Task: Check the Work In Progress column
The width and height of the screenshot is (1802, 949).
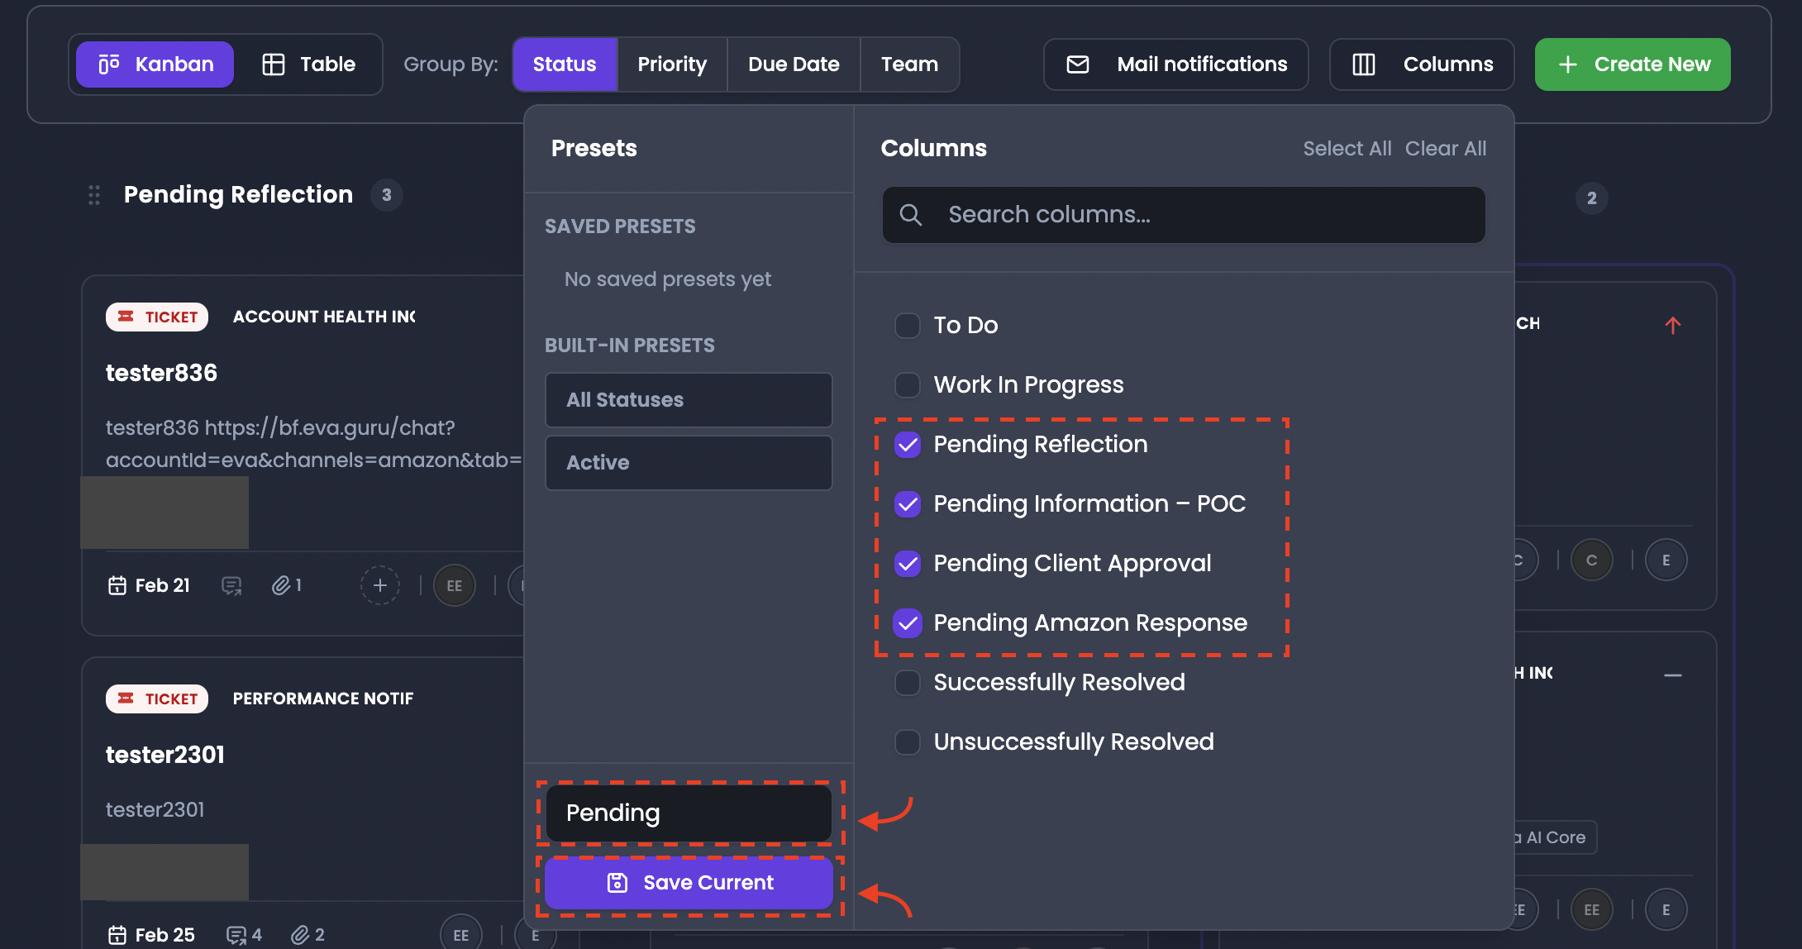Action: coord(908,385)
